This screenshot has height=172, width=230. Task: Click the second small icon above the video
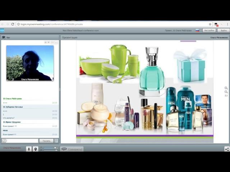point(49,42)
